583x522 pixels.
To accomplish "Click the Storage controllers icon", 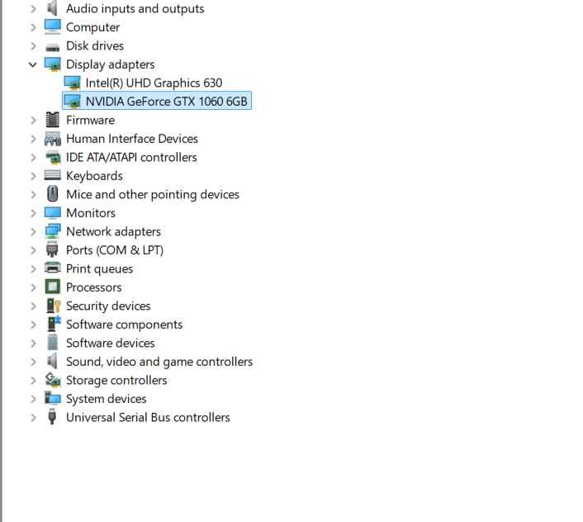I will pos(52,380).
